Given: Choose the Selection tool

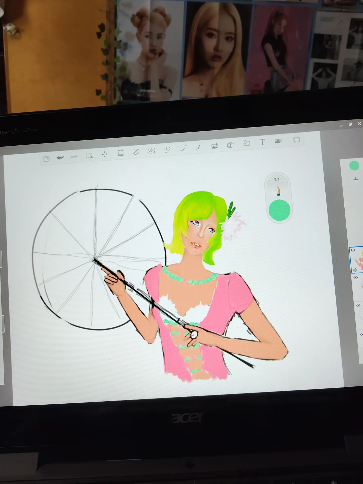Looking at the screenshot, I should pyautogui.click(x=89, y=156).
